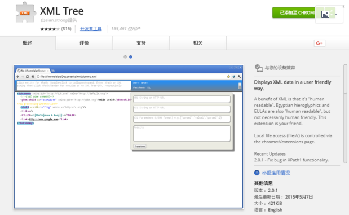Click the star rating icons
The width and height of the screenshot is (349, 215).
pos(50,29)
